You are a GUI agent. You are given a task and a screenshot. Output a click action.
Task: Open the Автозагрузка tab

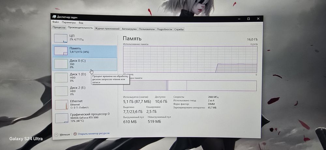point(129,29)
